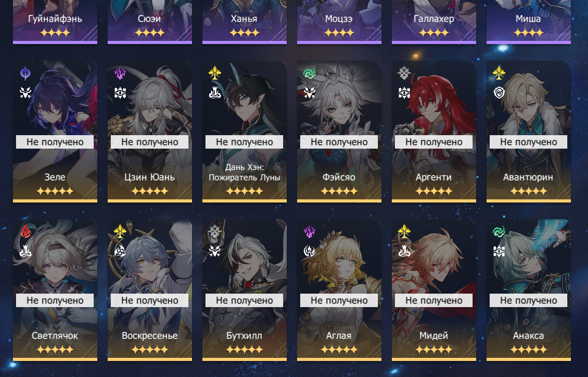
Task: Click the Lightning element icon on Цзин Юань's card
Action: [120, 73]
